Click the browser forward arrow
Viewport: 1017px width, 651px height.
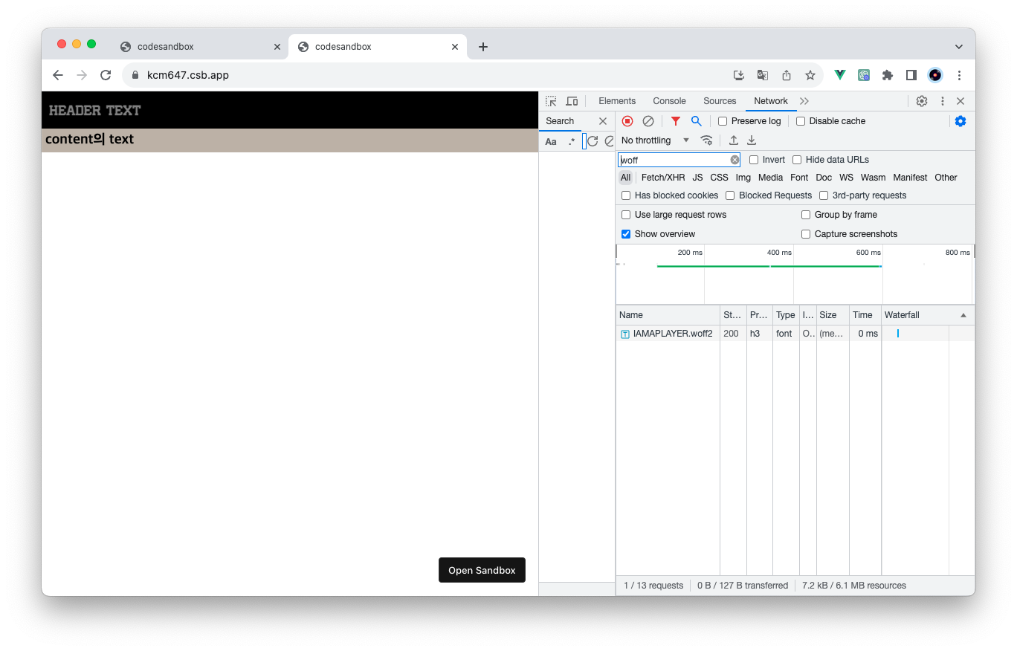[x=82, y=75]
